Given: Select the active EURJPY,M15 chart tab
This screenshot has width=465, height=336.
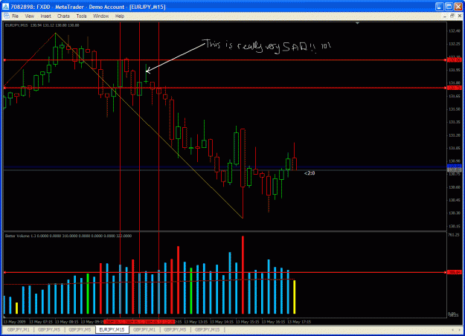Looking at the screenshot, I should click(x=112, y=329).
